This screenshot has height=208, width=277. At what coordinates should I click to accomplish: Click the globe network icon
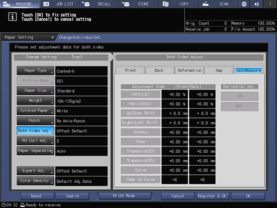pos(244,4)
